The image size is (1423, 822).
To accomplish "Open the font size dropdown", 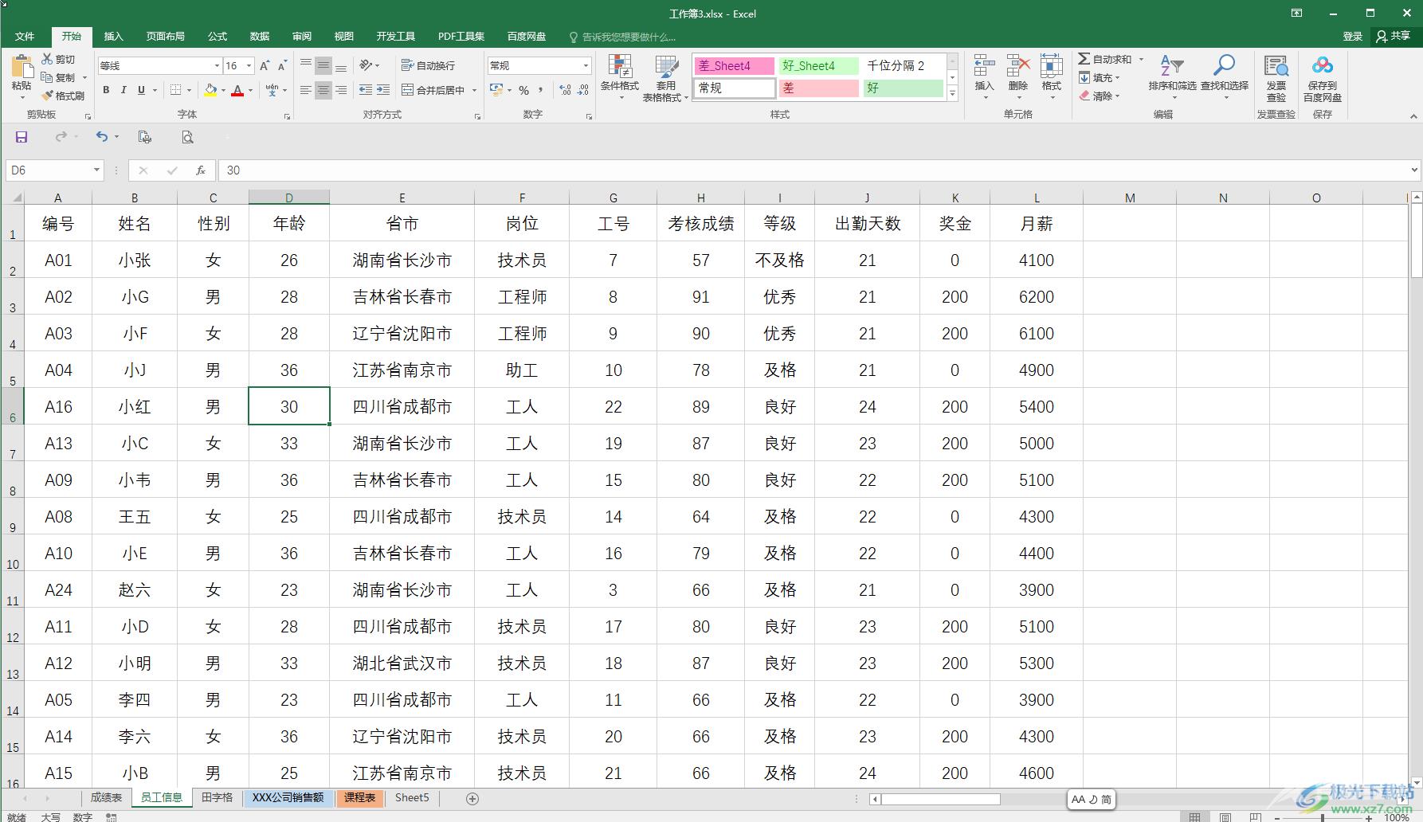I will (x=249, y=65).
